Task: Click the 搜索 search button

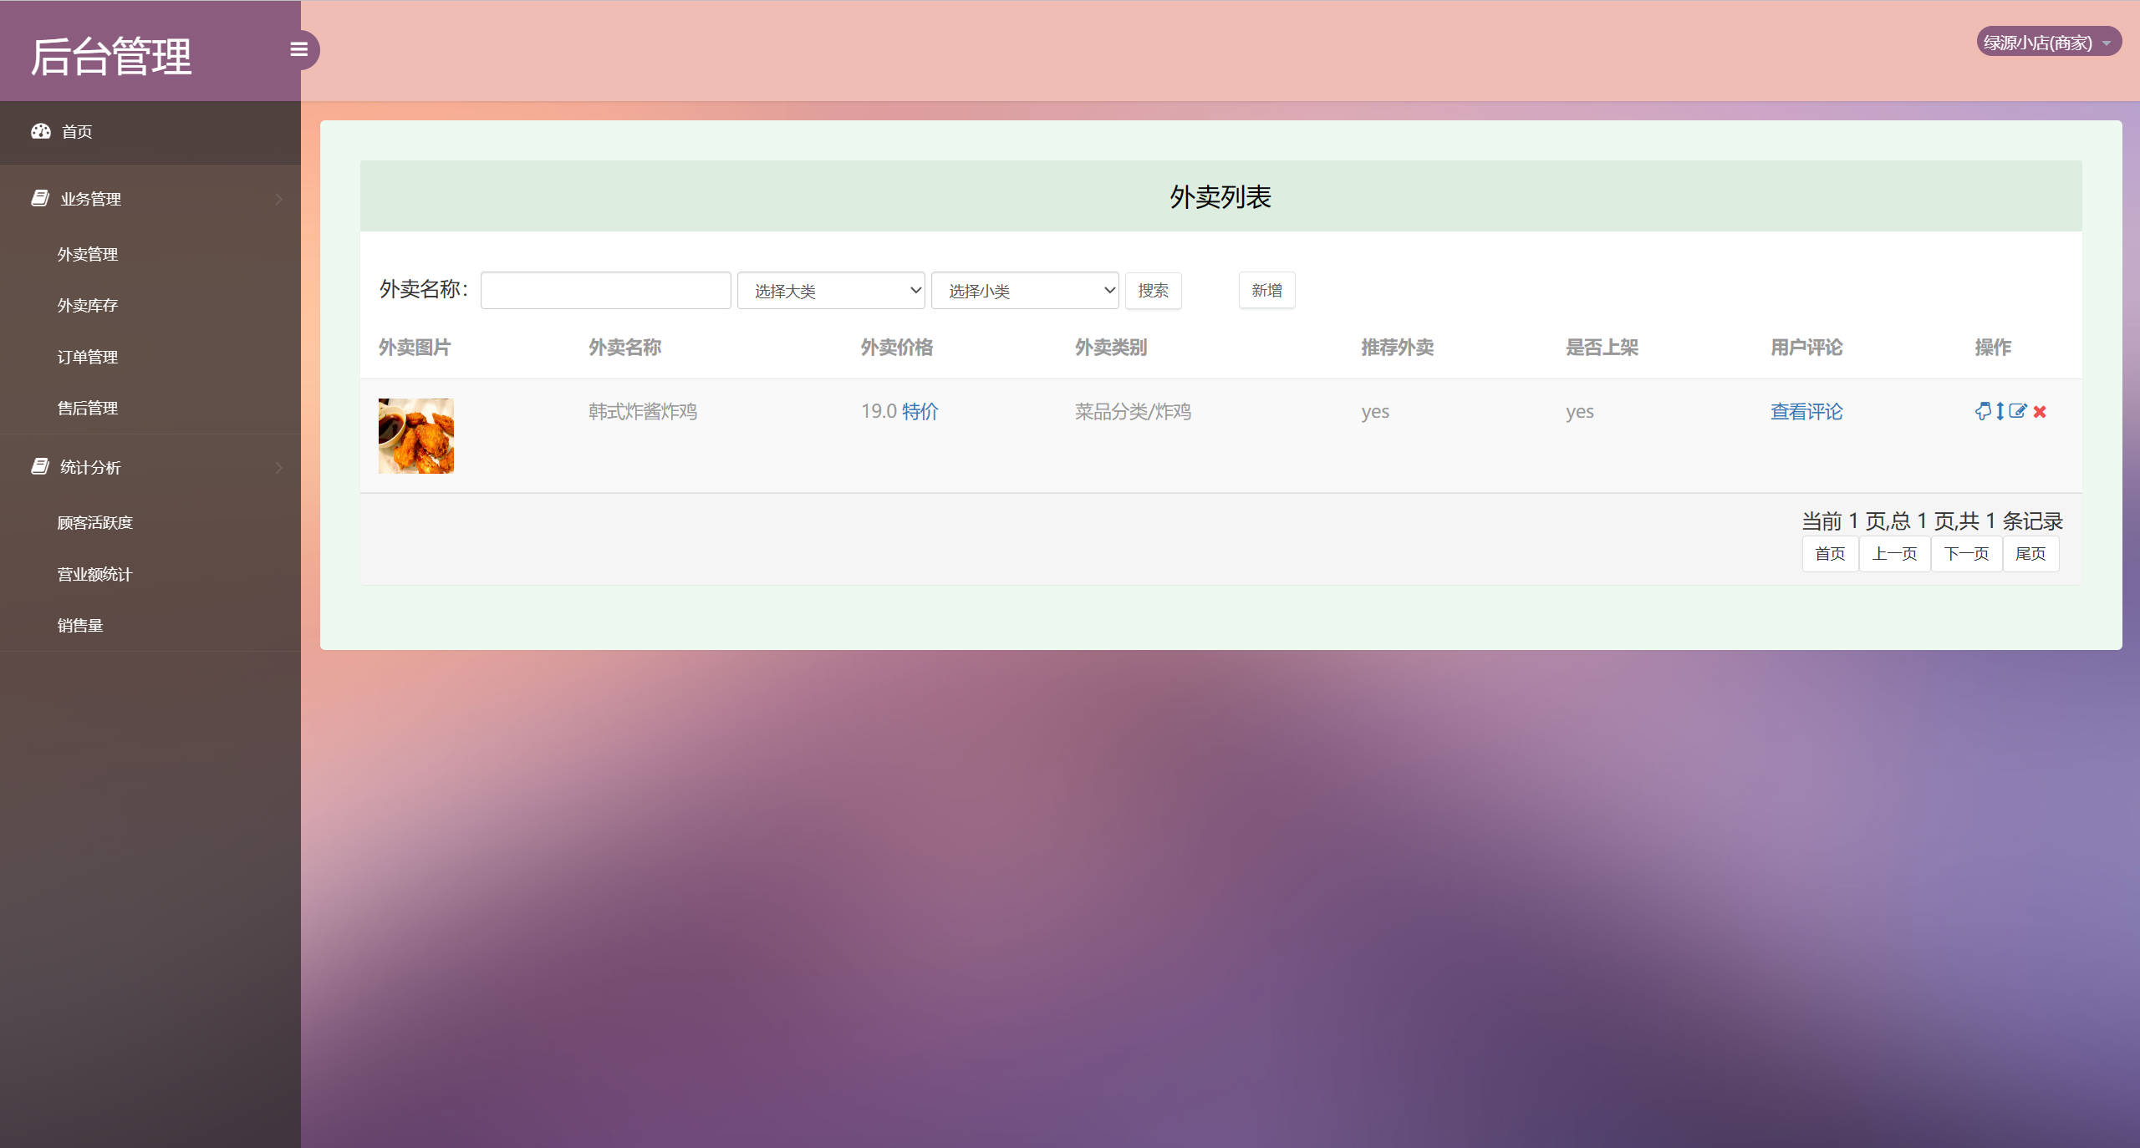Action: pos(1154,290)
